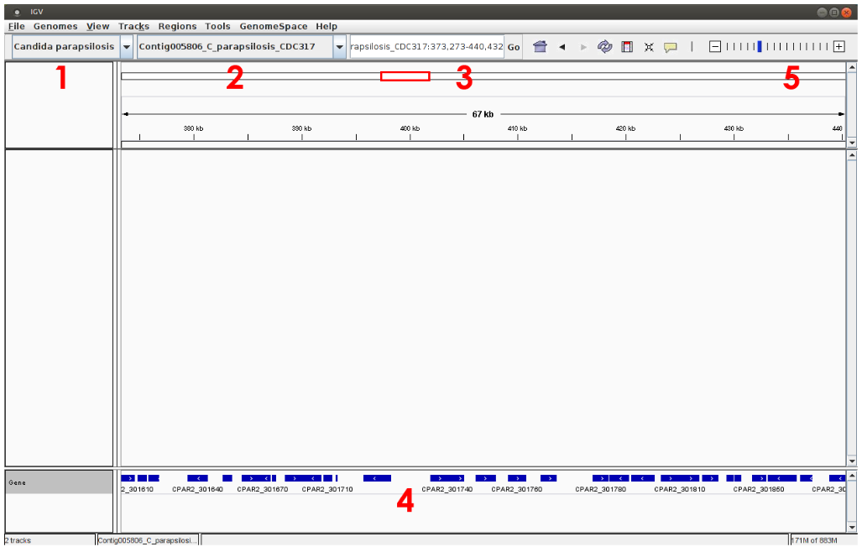
Task: Open the GenomeSpace menu
Action: click(x=276, y=26)
